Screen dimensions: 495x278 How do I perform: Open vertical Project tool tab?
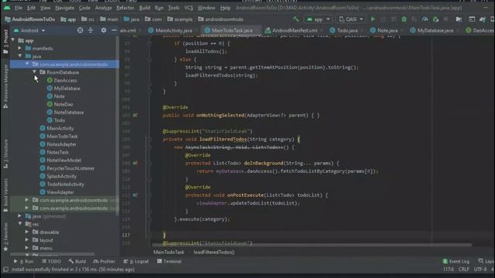pyautogui.click(x=5, y=42)
